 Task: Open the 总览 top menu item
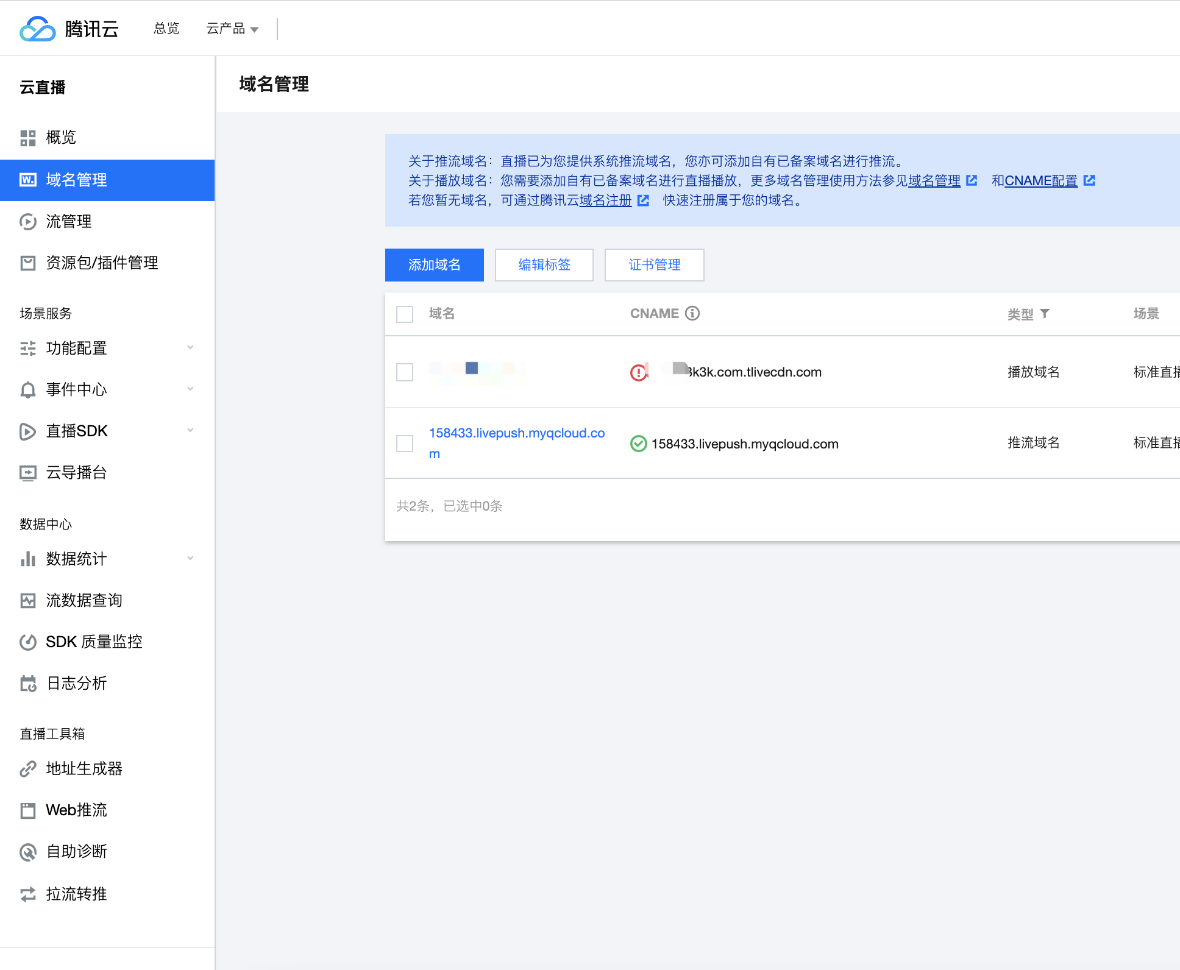[x=166, y=29]
